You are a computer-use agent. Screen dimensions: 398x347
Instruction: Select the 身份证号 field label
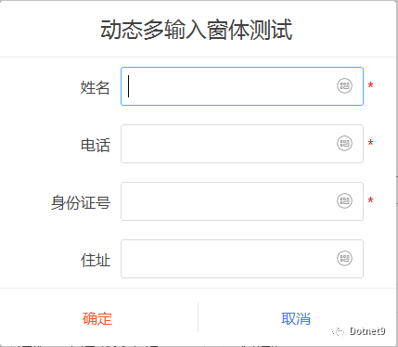pos(81,203)
